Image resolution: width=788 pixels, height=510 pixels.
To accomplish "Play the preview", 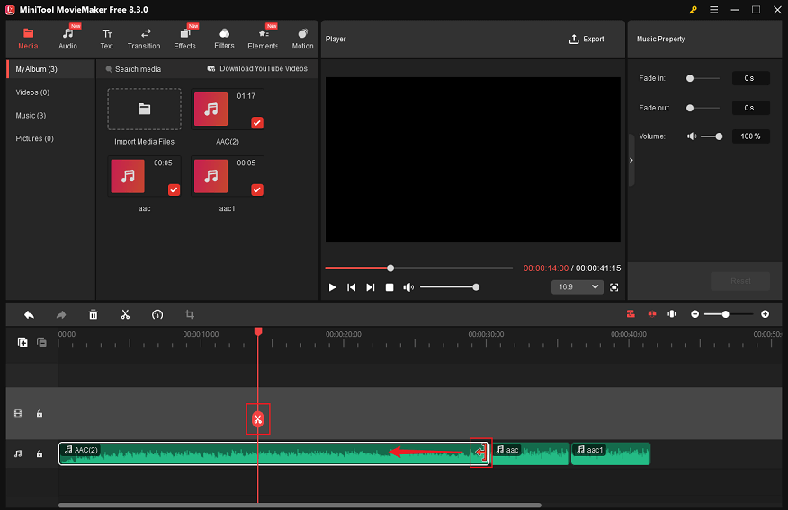I will (x=332, y=287).
